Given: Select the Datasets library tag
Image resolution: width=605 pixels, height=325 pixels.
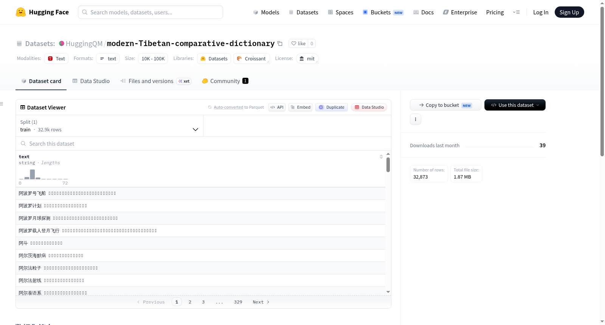Looking at the screenshot, I should (x=214, y=59).
